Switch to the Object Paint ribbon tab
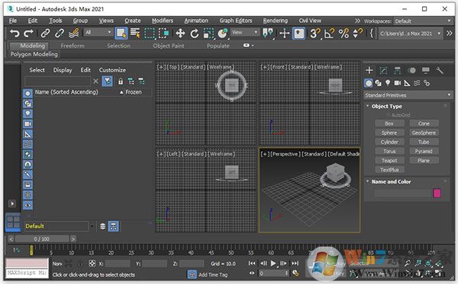The width and height of the screenshot is (458, 284). (169, 46)
